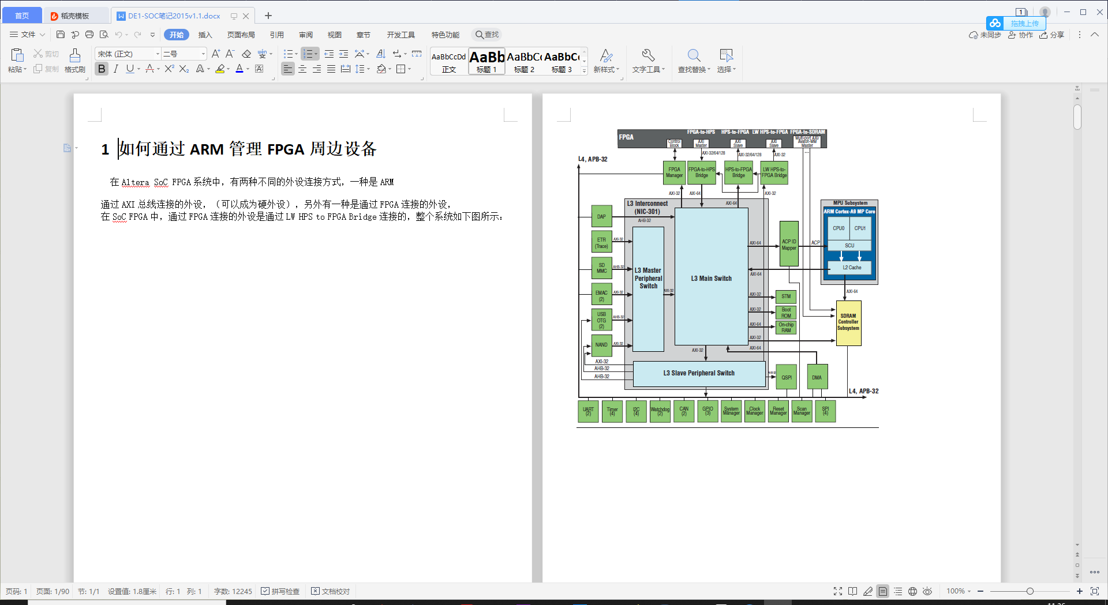Click the Save icon in quick access toolbar
The height and width of the screenshot is (605, 1108).
pyautogui.click(x=61, y=35)
